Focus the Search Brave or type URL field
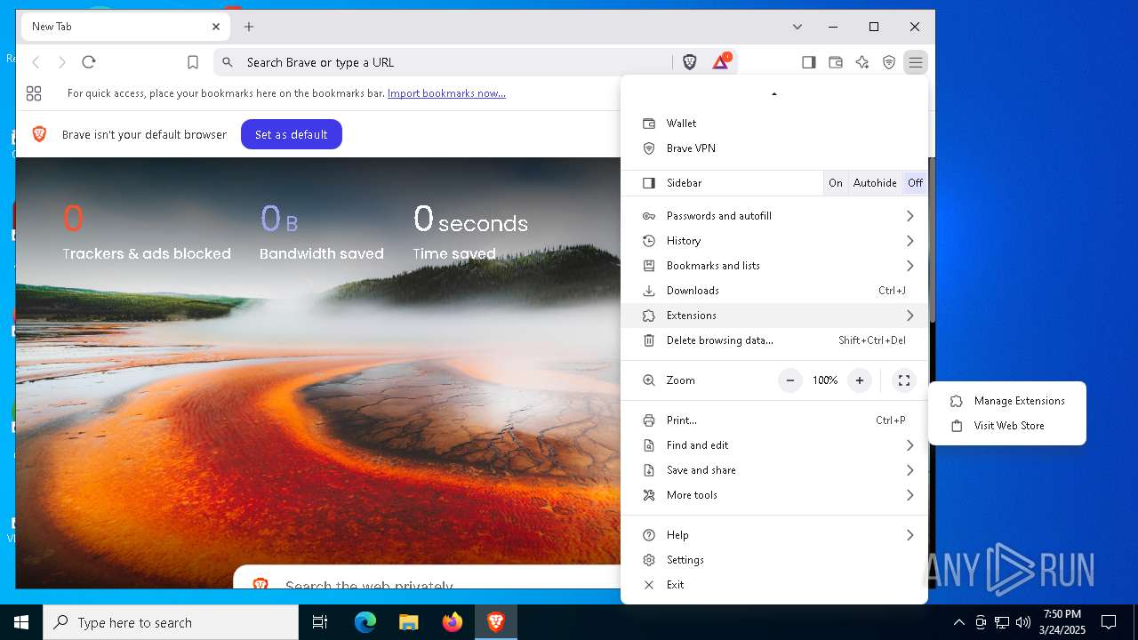Screen dimensions: 1138x640 (445, 62)
